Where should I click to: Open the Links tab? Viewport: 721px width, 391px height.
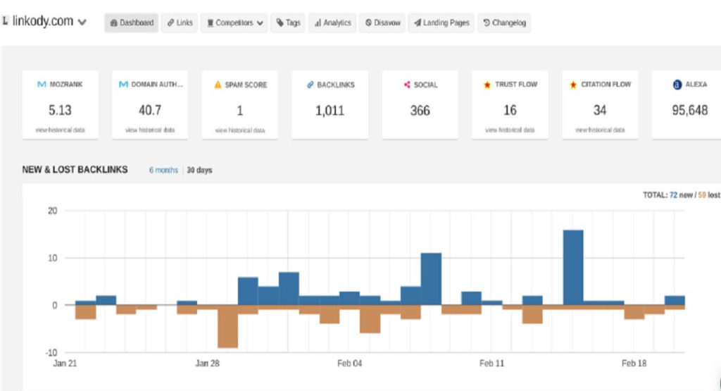coord(180,23)
